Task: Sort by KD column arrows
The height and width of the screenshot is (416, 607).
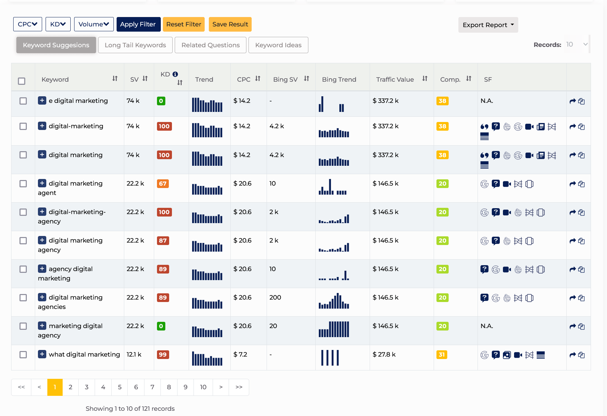Action: click(180, 83)
